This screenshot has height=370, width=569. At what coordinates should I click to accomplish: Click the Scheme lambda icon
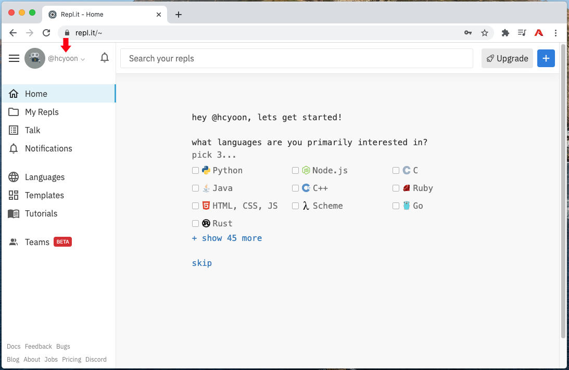pos(306,206)
